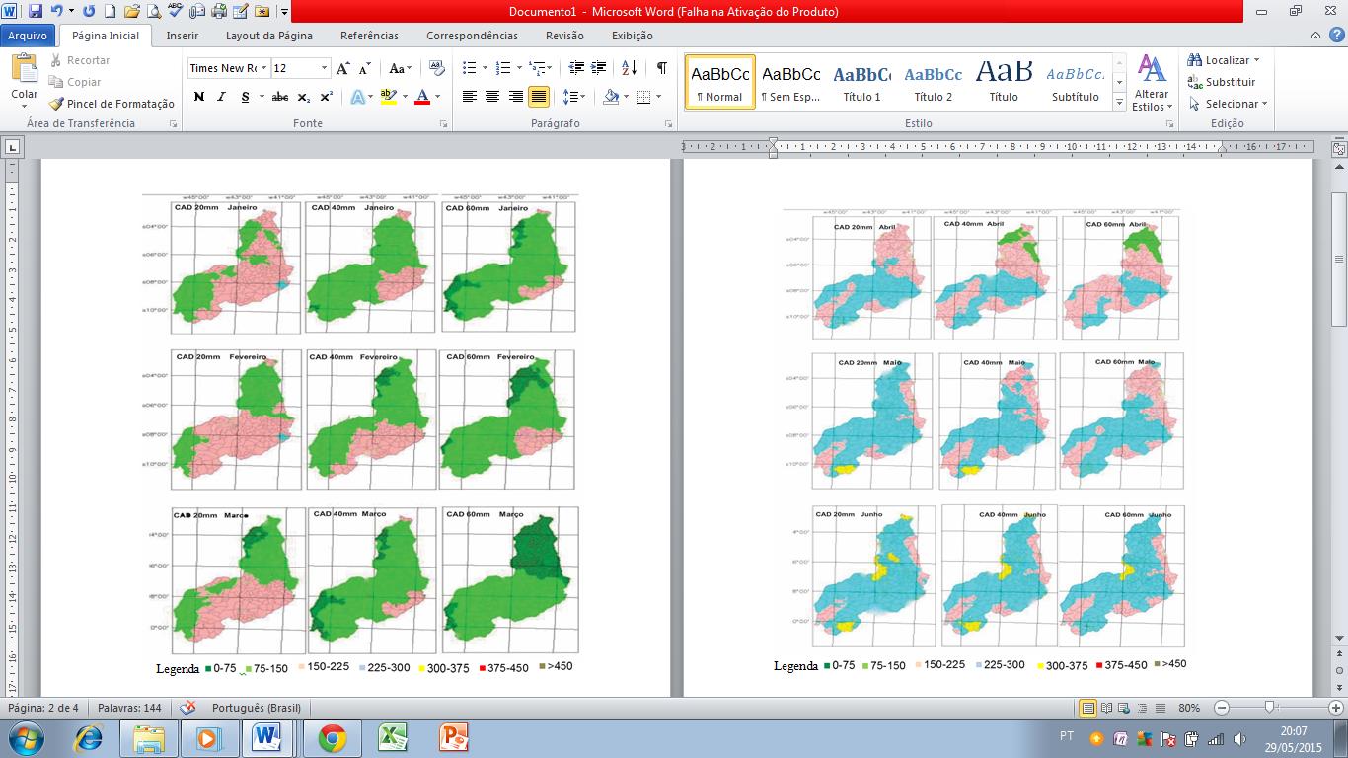Click the Substituir button
Screen dimensions: 1348x758
tap(1230, 82)
